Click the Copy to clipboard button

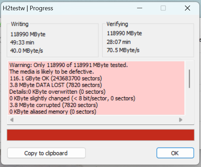[x=46, y=153]
